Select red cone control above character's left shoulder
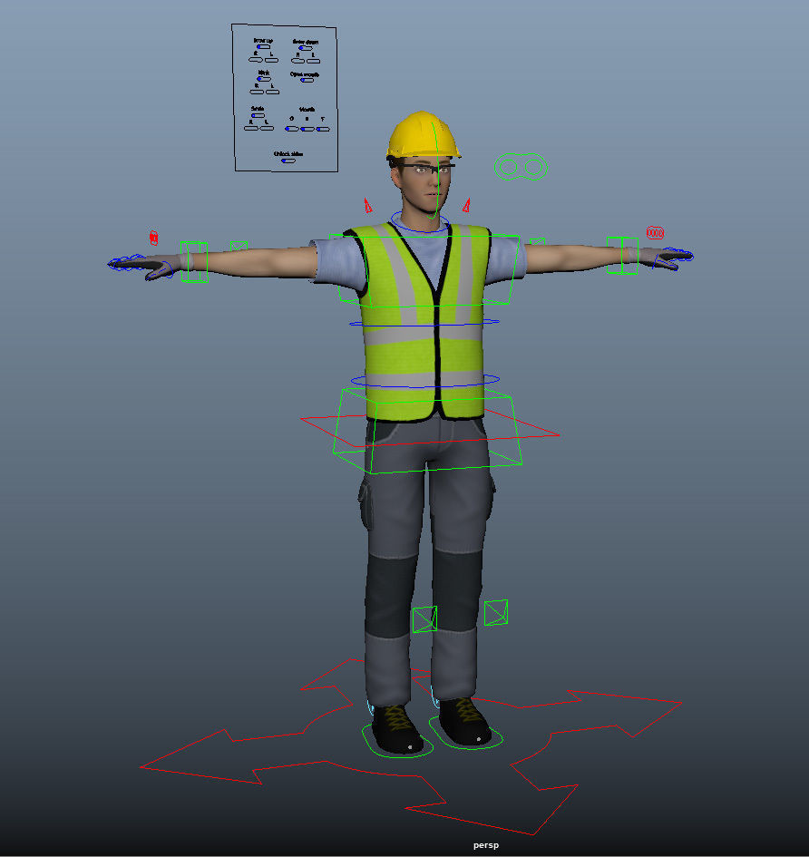The height and width of the screenshot is (857, 809). [466, 205]
